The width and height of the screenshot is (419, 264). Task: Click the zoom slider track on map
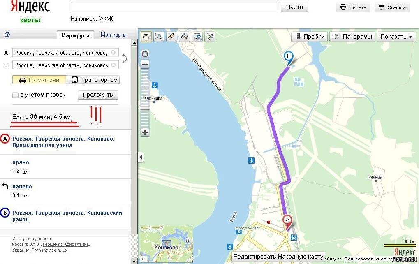pyautogui.click(x=145, y=99)
